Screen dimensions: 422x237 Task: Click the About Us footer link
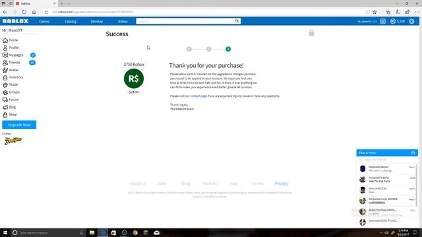point(138,184)
